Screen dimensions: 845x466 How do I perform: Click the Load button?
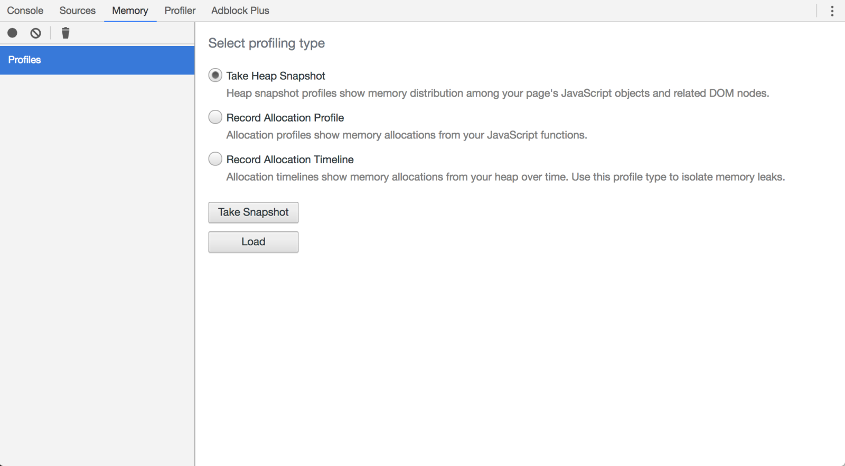253,242
